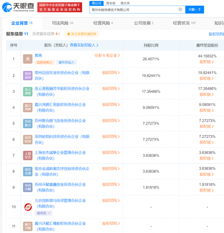Click the company name search input field
This screenshot has width=224, height=233.
134,9
